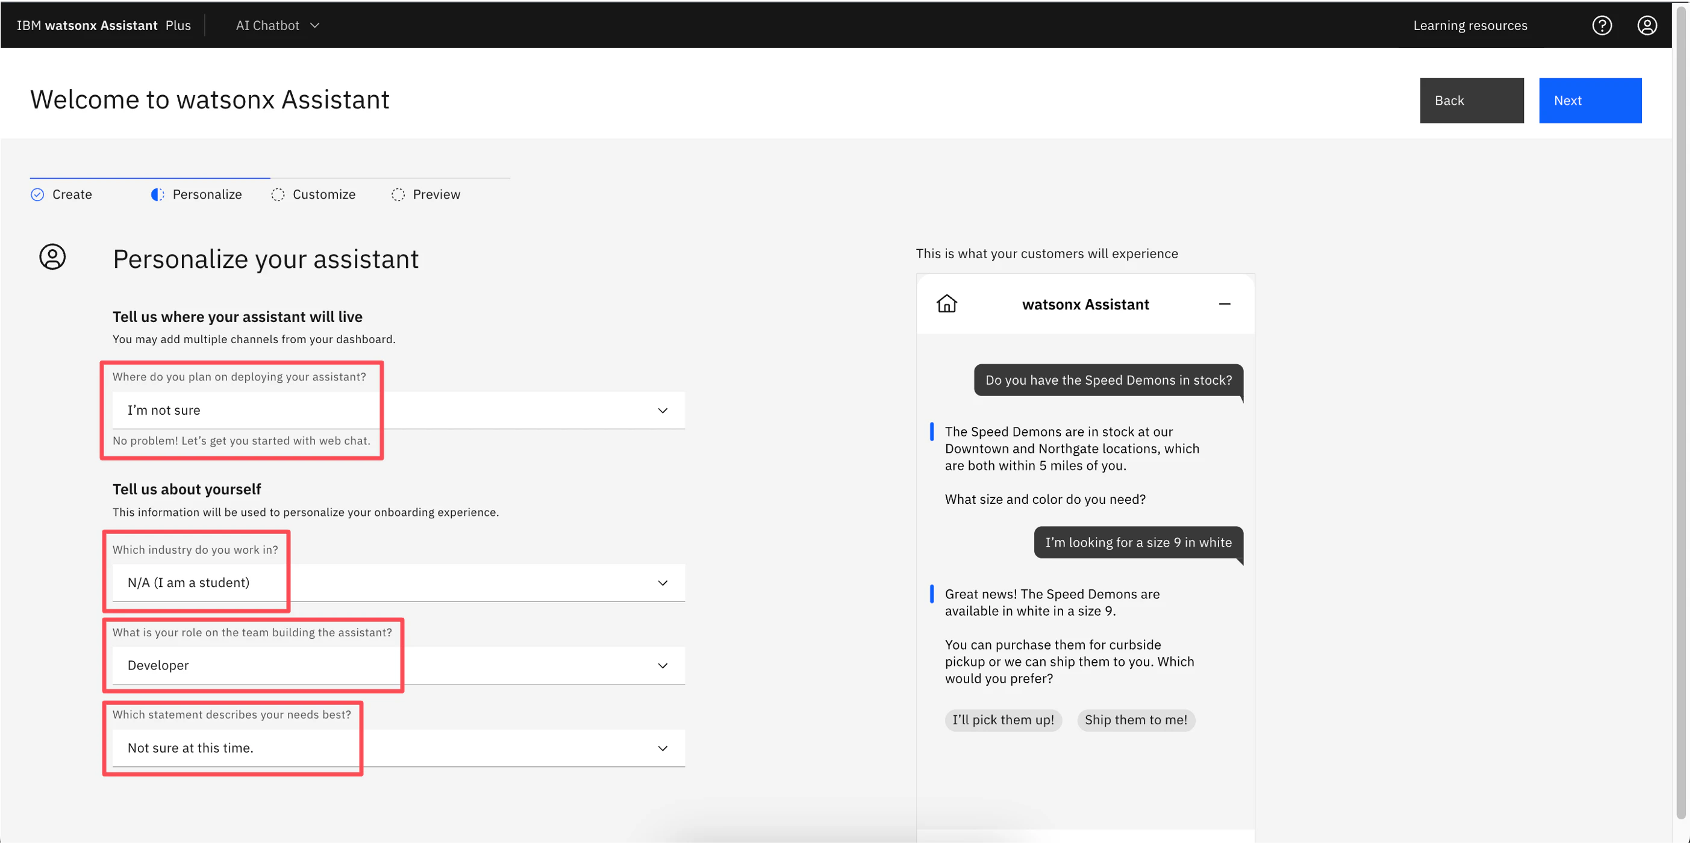This screenshot has height=844, width=1692.
Task: Click the help question mark icon
Action: (x=1602, y=26)
